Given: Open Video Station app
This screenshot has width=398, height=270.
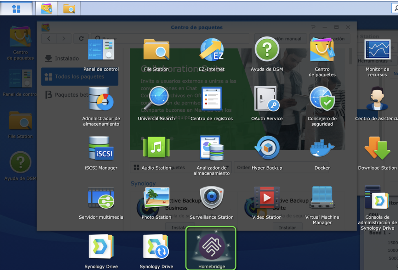Looking at the screenshot, I should pyautogui.click(x=267, y=198).
